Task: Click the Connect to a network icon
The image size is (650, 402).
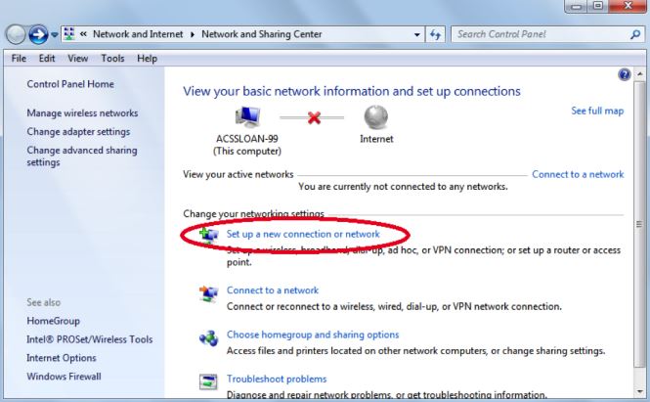Action: (x=208, y=292)
